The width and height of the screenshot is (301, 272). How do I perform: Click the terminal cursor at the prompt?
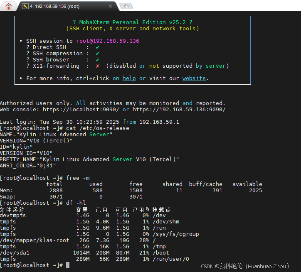tap(68, 265)
